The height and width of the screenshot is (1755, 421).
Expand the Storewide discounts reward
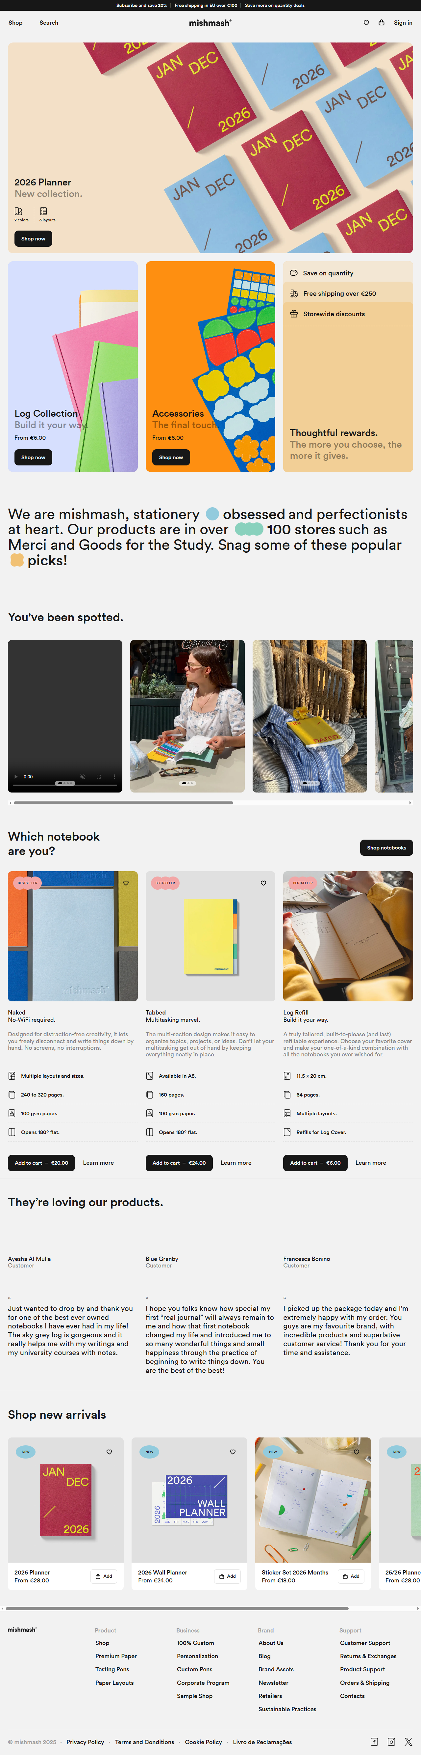pos(348,314)
